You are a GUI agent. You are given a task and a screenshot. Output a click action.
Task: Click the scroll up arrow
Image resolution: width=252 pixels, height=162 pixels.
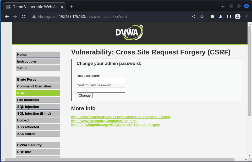pos(250,24)
